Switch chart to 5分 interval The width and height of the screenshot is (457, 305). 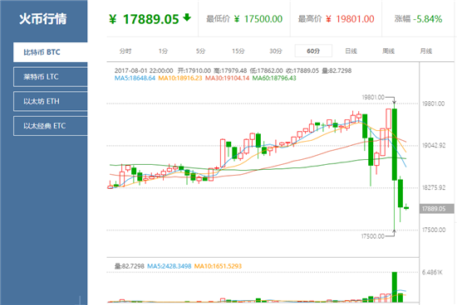click(x=200, y=51)
